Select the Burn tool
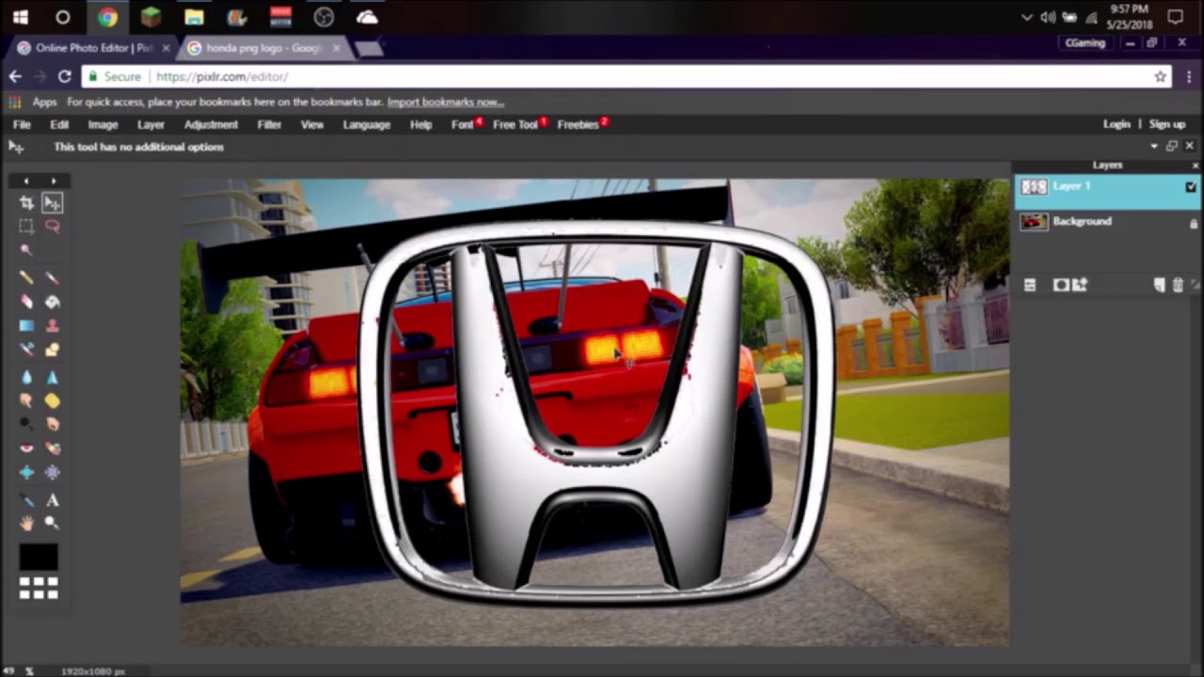Image resolution: width=1204 pixels, height=677 pixels. click(x=52, y=424)
